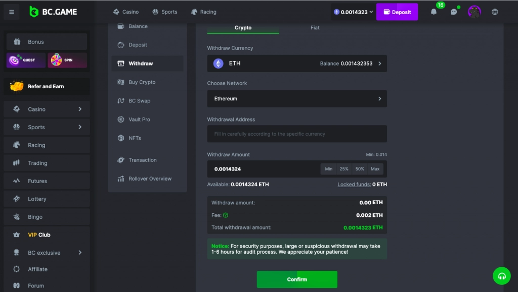Click the Locked funds link
Screen dimensions: 518x292
click(354, 185)
